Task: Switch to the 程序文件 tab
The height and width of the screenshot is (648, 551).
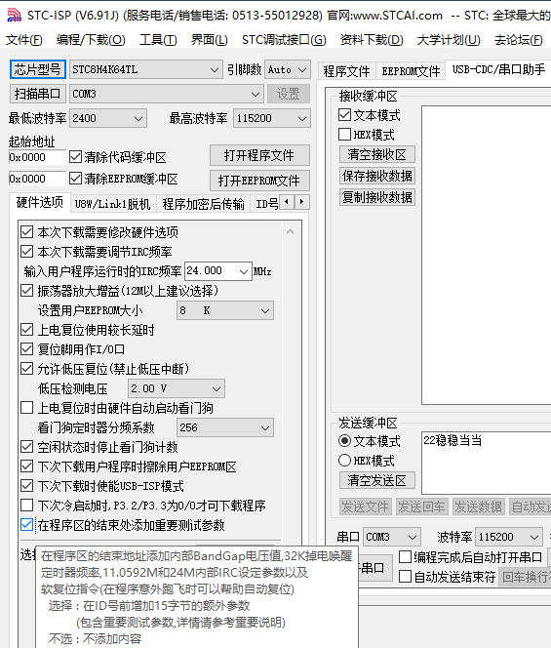Action: point(346,71)
